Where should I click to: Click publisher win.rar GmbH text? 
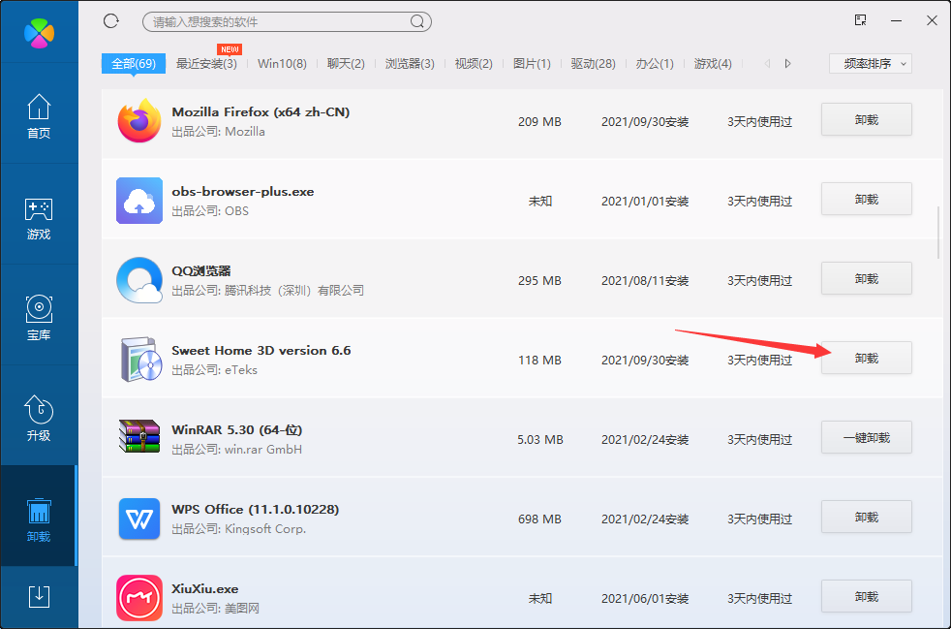[262, 450]
